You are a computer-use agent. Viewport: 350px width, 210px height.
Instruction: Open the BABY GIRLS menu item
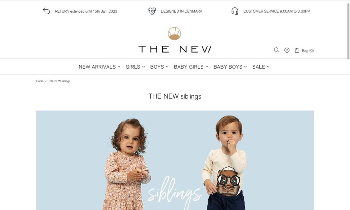(x=189, y=67)
